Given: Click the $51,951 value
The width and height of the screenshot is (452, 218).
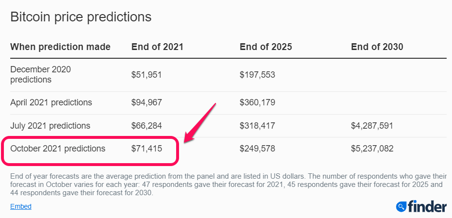Looking at the screenshot, I should coord(146,74).
